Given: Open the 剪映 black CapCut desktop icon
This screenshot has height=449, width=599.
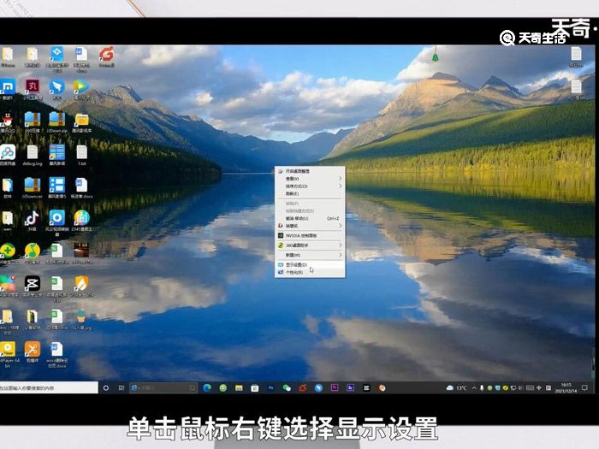Looking at the screenshot, I should 33,284.
